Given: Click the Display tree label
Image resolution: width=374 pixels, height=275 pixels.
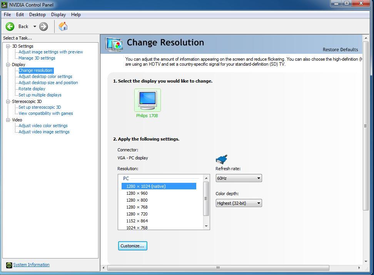Looking at the screenshot, I should (x=18, y=65).
